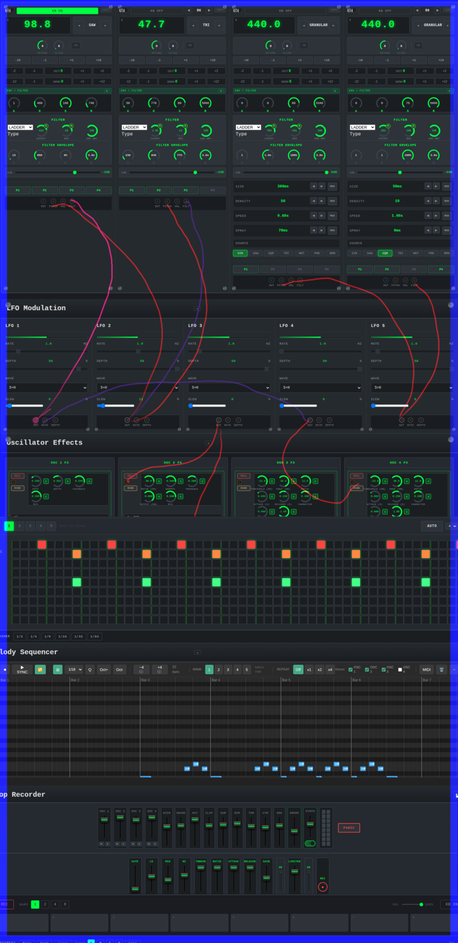
Task: Click the LFO 5 OUT jack
Action: click(401, 420)
